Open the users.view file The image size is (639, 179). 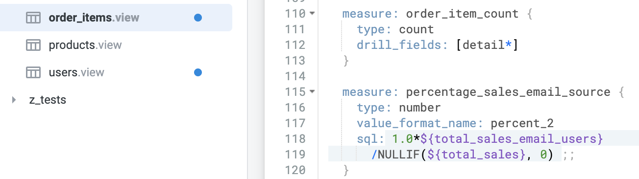[x=76, y=73]
